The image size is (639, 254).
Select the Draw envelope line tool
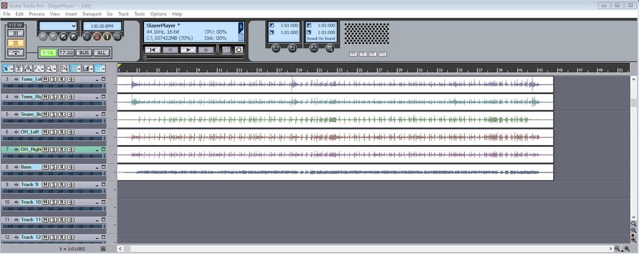click(37, 68)
